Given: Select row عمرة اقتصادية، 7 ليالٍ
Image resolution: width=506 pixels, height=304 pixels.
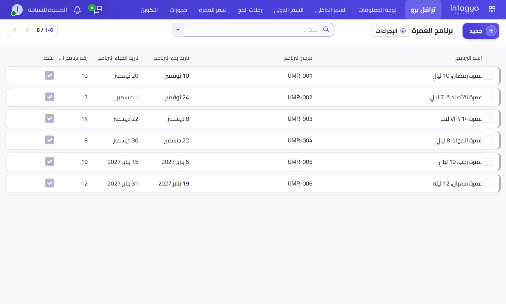Looking at the screenshot, I should (488, 97).
